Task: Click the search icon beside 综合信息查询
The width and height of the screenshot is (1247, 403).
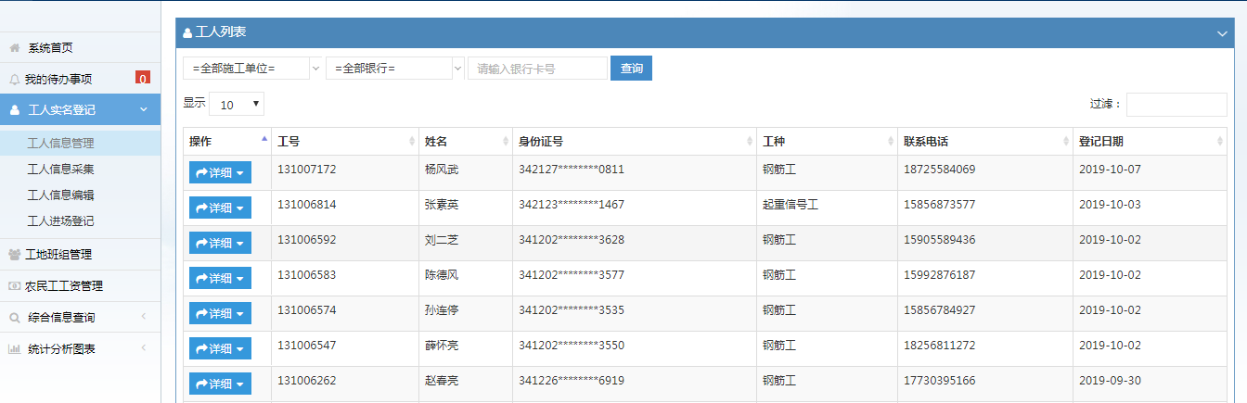Action: pyautogui.click(x=15, y=318)
